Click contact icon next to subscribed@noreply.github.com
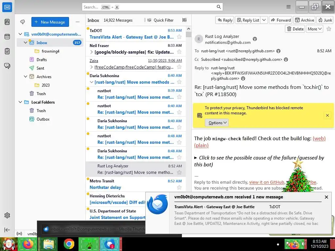The width and height of the screenshot is (335, 251). [286, 59]
